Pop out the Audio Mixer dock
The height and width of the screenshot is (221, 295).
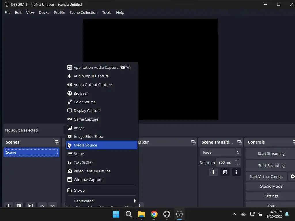pos(193,142)
